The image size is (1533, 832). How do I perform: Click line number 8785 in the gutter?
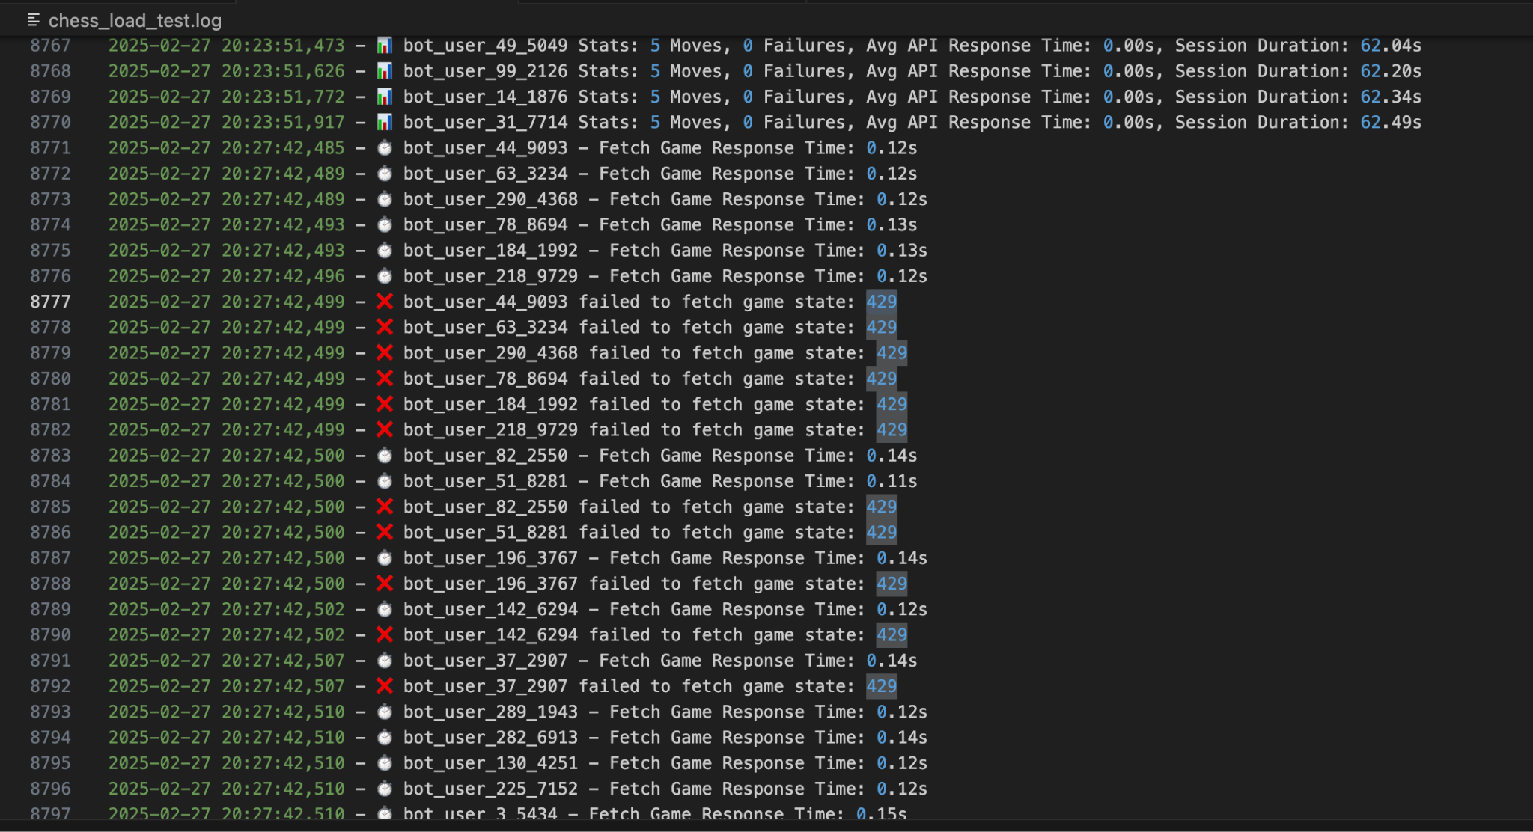(x=50, y=507)
